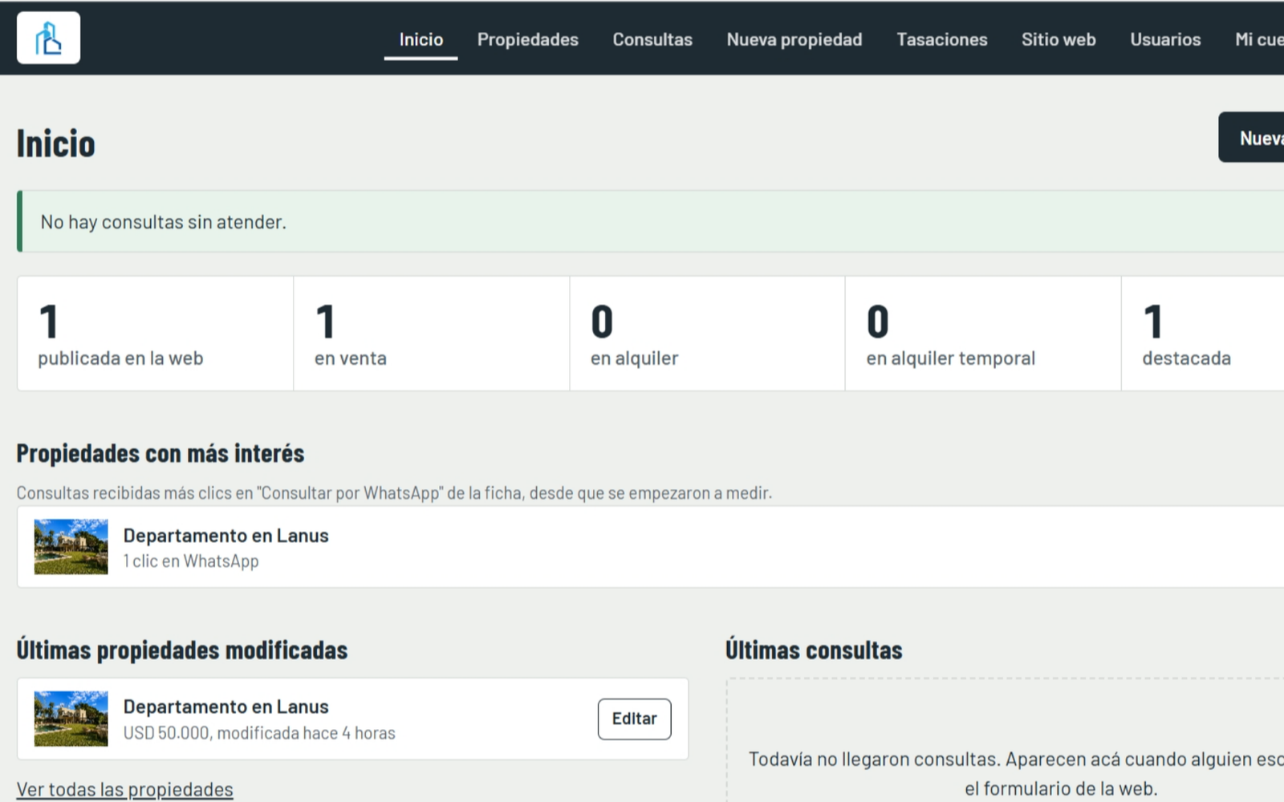The width and height of the screenshot is (1284, 802).
Task: Select Nueva propiedad in the top menu
Action: click(x=794, y=39)
